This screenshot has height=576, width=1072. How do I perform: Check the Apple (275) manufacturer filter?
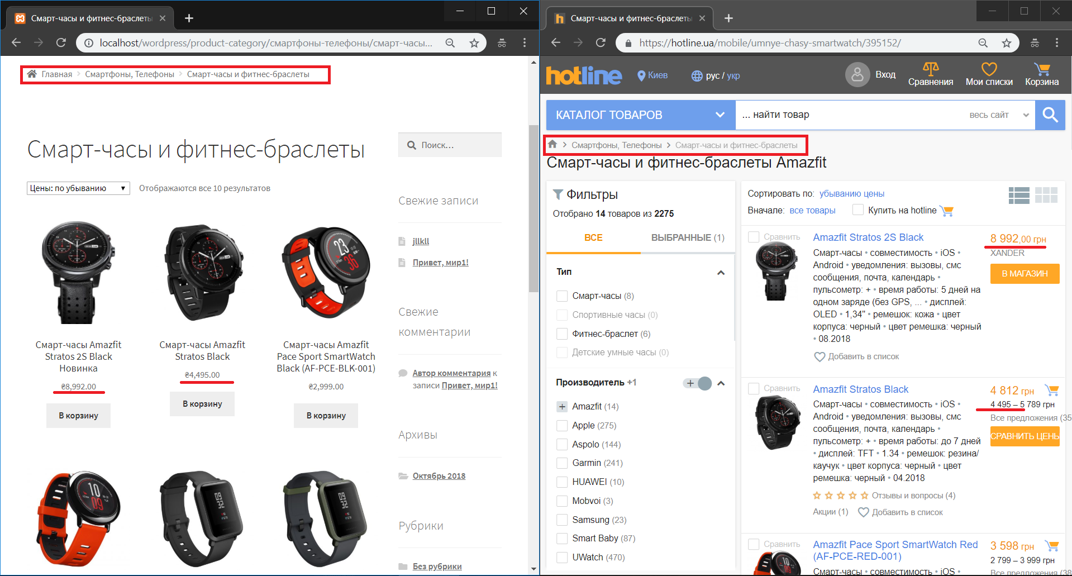coord(562,426)
